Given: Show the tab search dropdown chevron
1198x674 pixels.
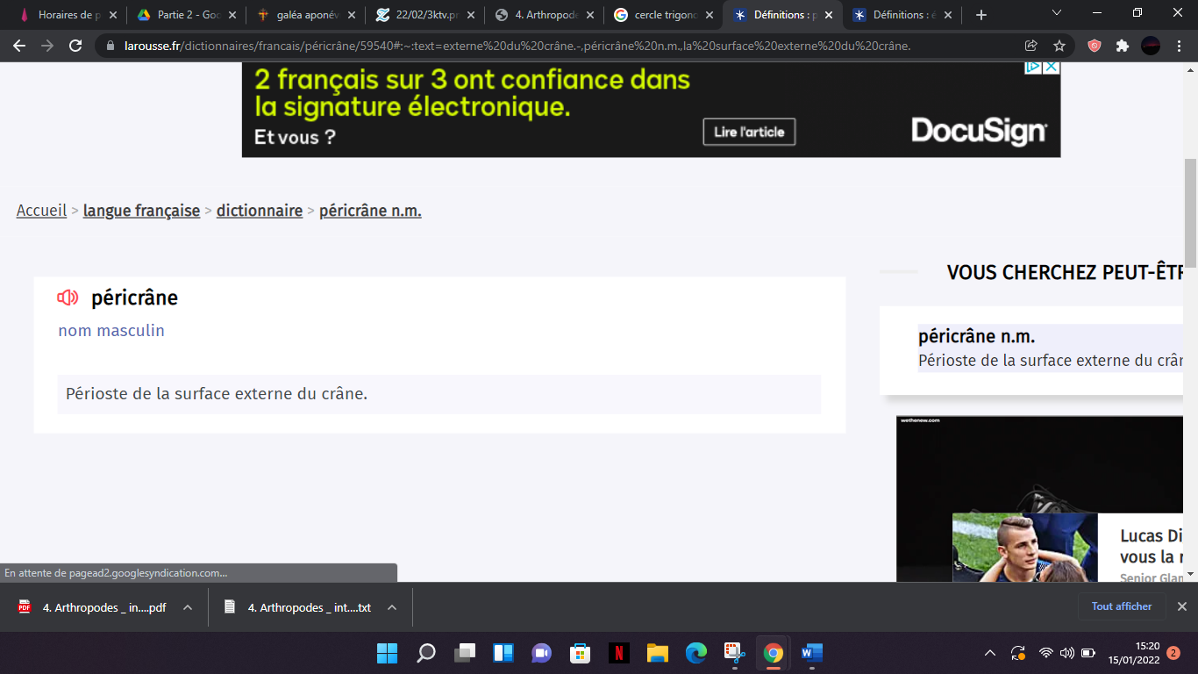Looking at the screenshot, I should (x=1057, y=14).
